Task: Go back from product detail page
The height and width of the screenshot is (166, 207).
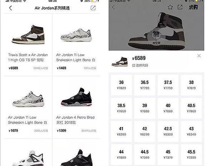Action: 113,7
